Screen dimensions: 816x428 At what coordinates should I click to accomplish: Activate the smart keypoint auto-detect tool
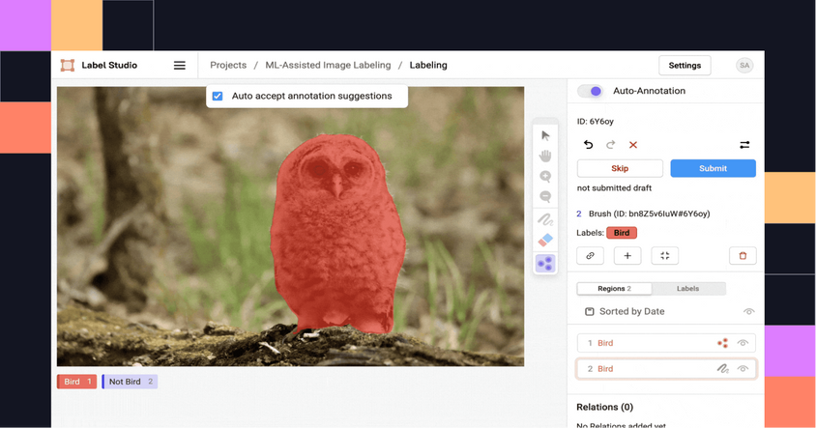tap(545, 262)
